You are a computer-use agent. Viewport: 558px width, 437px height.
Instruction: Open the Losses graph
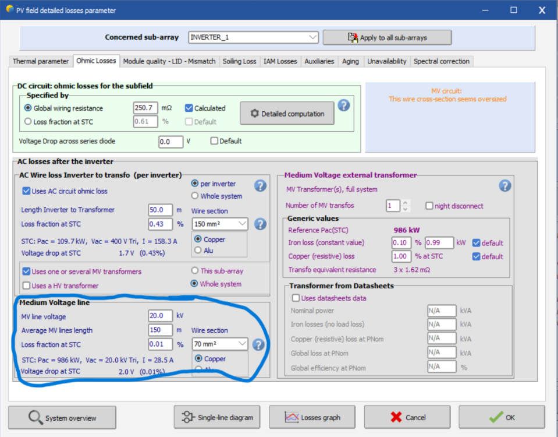pyautogui.click(x=313, y=417)
